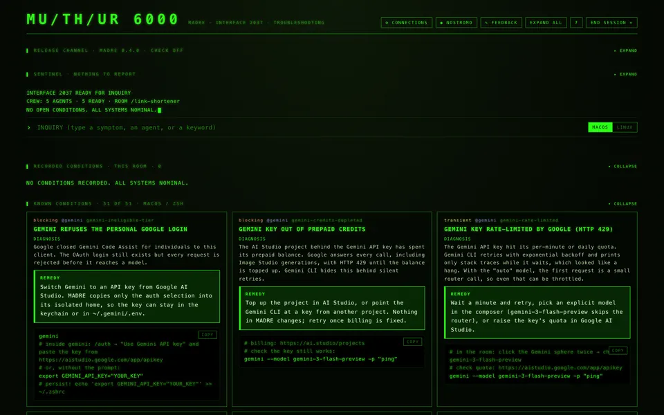Open the Feedback form

pos(501,22)
